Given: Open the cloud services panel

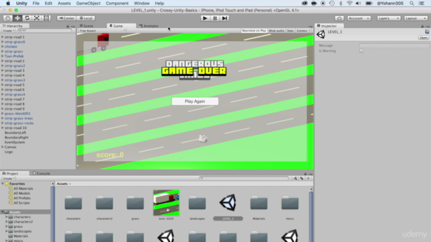Looking at the screenshot, I should click(x=339, y=18).
